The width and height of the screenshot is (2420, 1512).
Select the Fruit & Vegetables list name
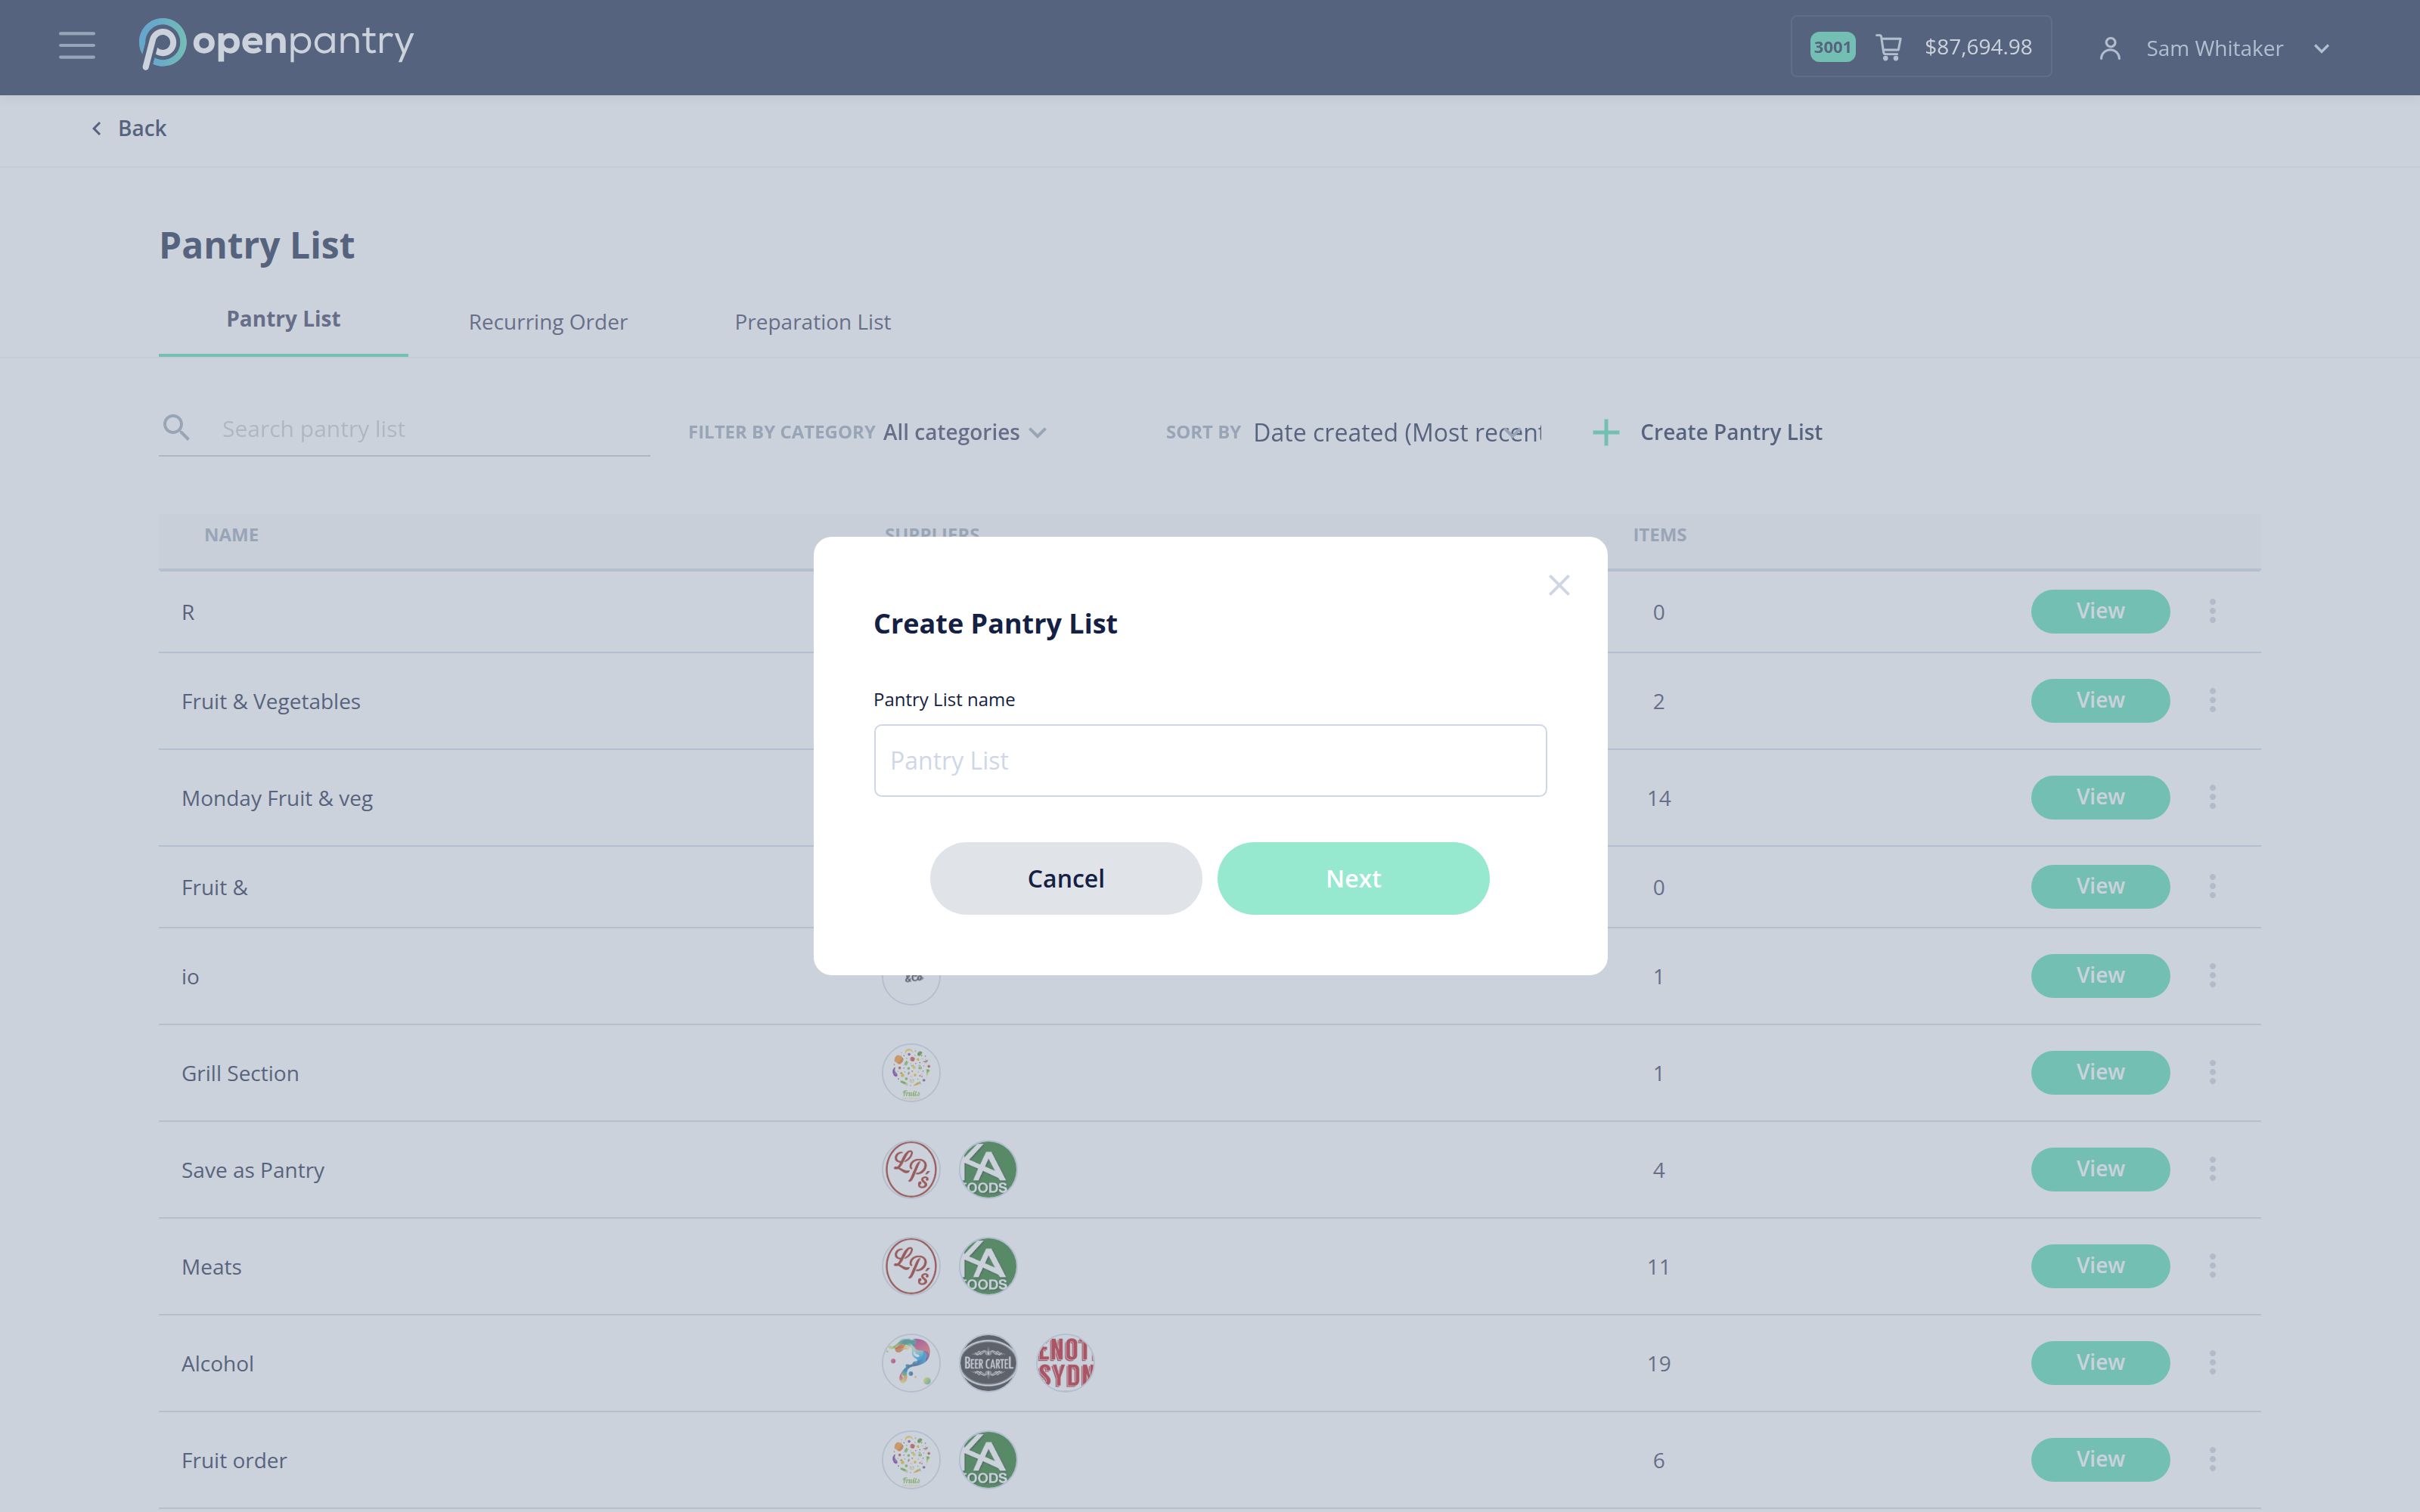(271, 701)
